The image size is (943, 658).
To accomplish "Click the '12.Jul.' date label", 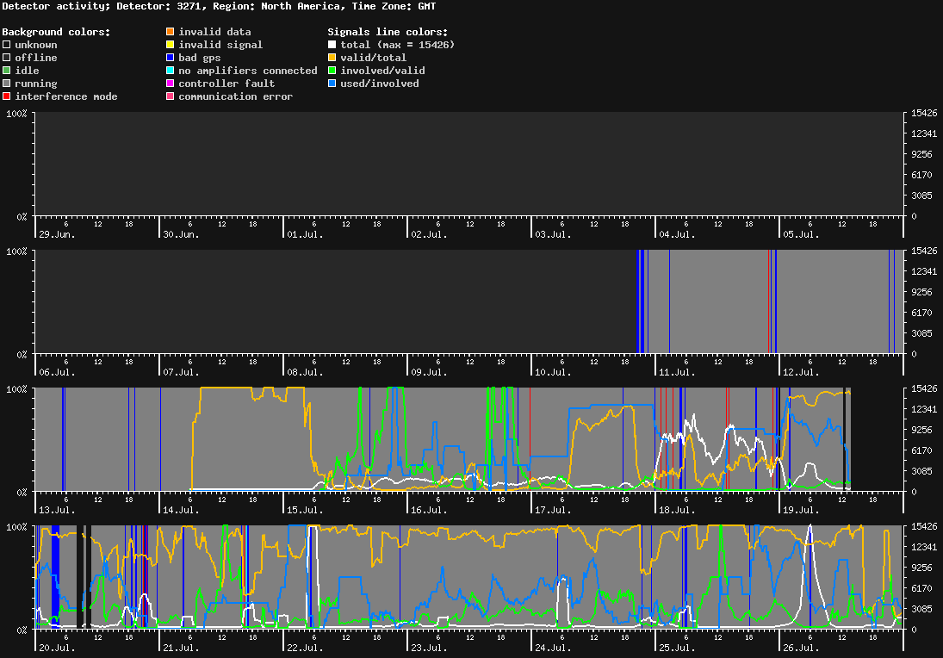I will 801,372.
